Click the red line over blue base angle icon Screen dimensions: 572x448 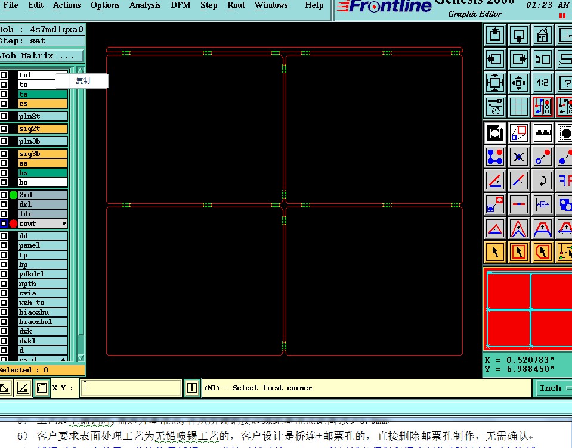click(x=495, y=181)
